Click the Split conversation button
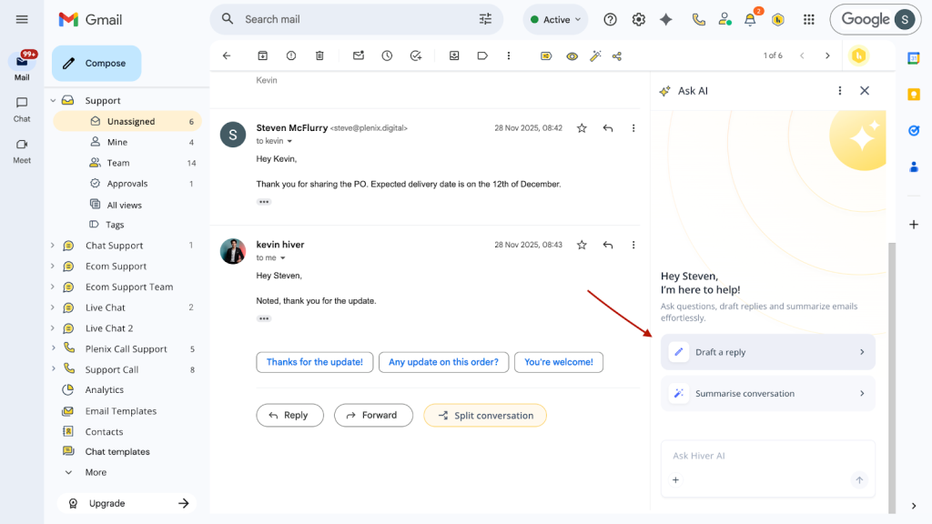 coord(485,415)
